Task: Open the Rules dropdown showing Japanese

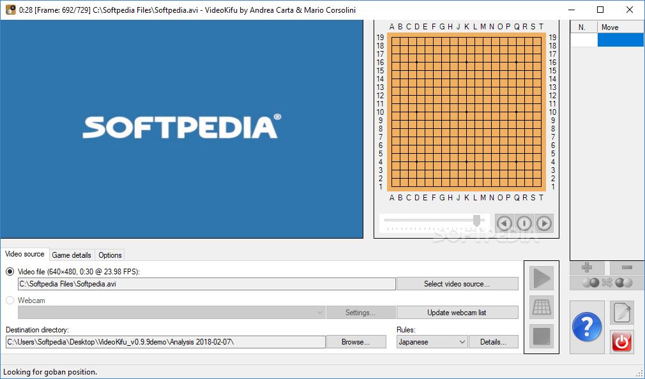Action: click(432, 342)
